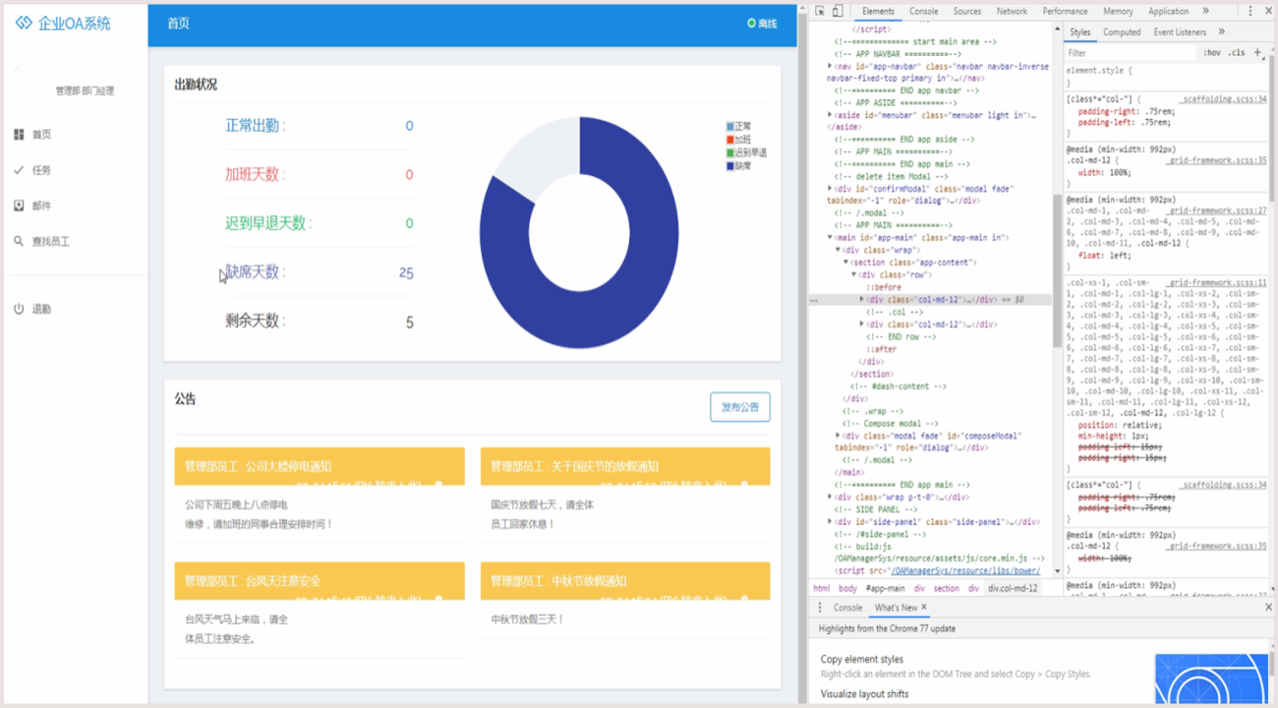This screenshot has height=708, width=1278.
Task: Collapse the main app-main node
Action: coord(831,238)
